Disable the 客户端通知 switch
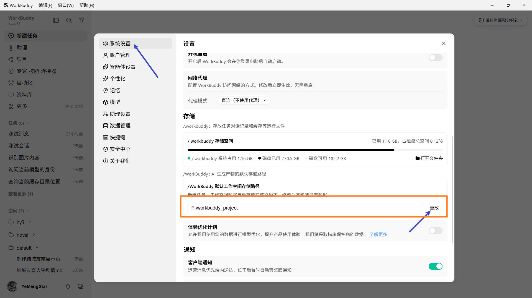The height and width of the screenshot is (298, 532). pyautogui.click(x=436, y=266)
